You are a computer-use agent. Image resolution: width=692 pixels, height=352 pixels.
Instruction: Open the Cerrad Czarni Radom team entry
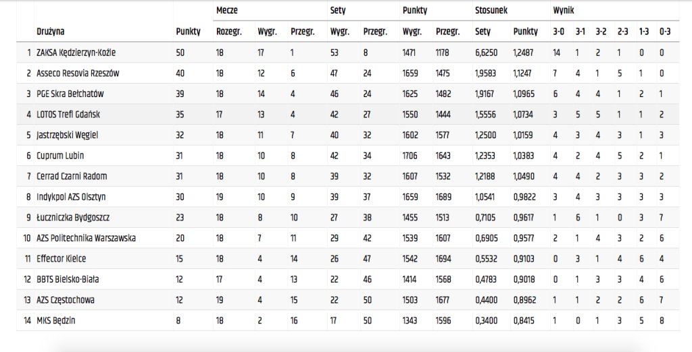[x=71, y=176]
